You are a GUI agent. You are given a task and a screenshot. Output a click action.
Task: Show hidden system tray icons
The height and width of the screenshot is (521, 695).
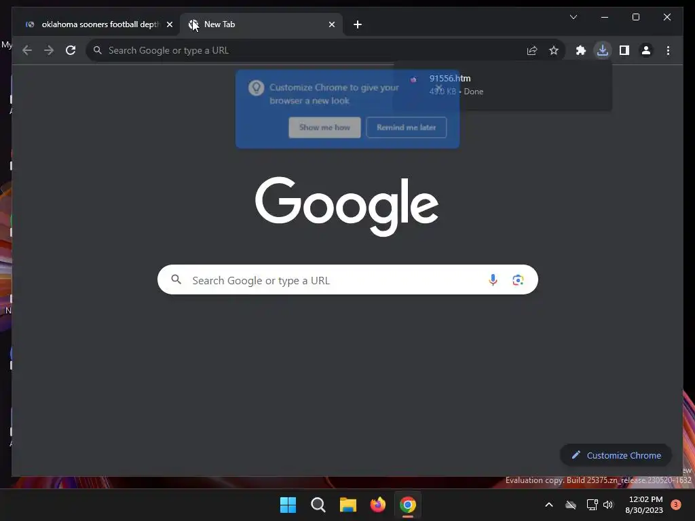(548, 505)
